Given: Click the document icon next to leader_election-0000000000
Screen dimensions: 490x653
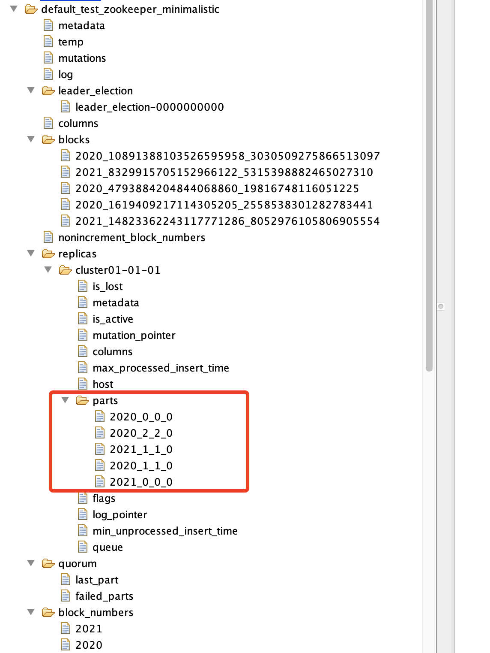Looking at the screenshot, I should click(x=65, y=107).
